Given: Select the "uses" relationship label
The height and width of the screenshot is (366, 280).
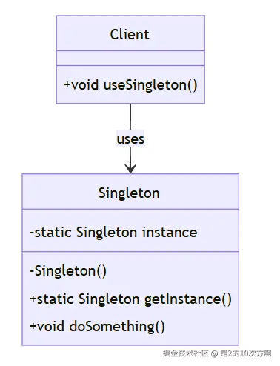Looking at the screenshot, I should [130, 139].
